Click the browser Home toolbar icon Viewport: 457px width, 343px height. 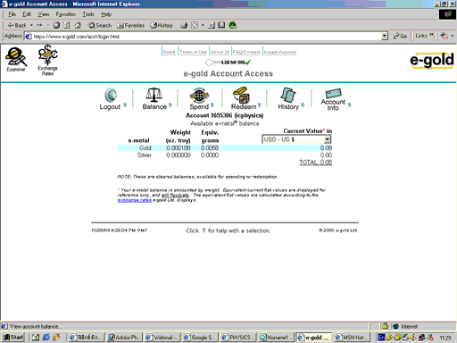click(78, 25)
